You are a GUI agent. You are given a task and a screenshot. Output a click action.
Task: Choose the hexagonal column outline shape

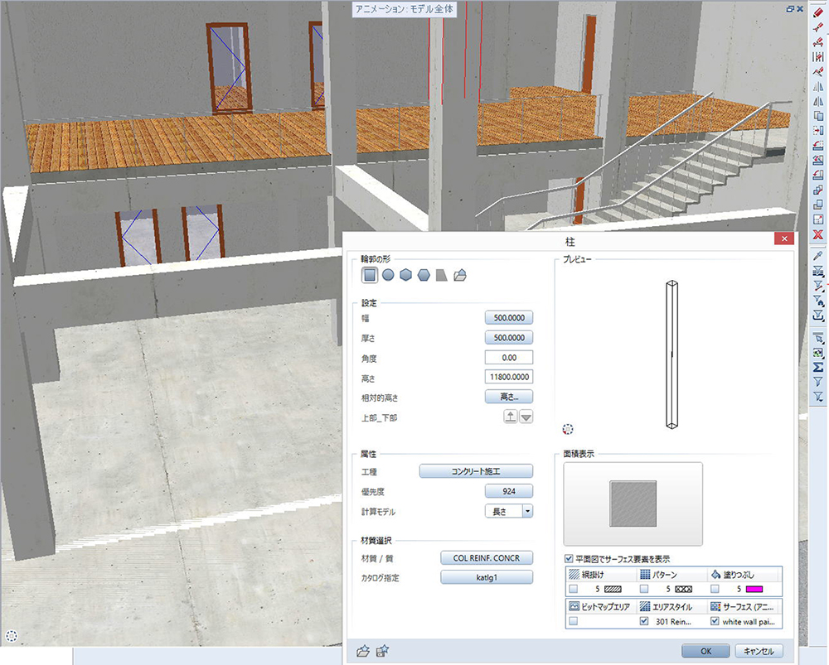click(x=424, y=275)
